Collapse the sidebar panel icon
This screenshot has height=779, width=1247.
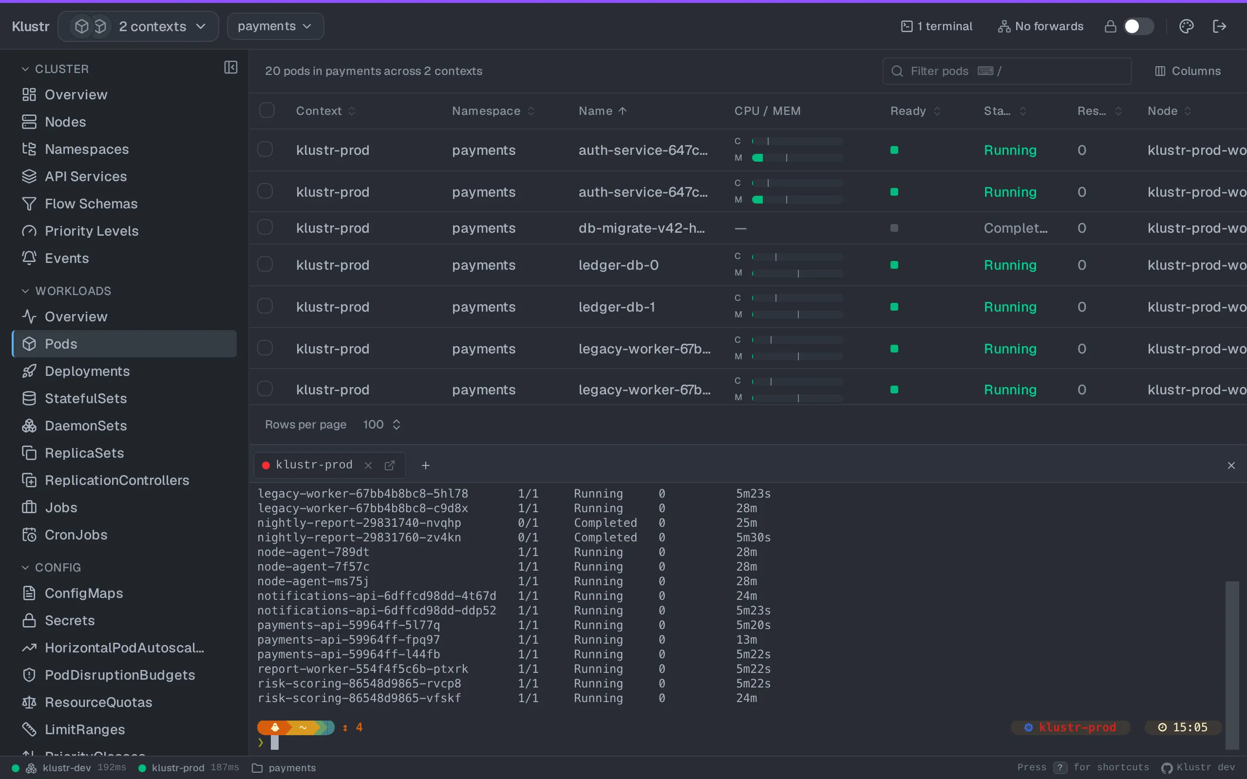click(x=231, y=68)
